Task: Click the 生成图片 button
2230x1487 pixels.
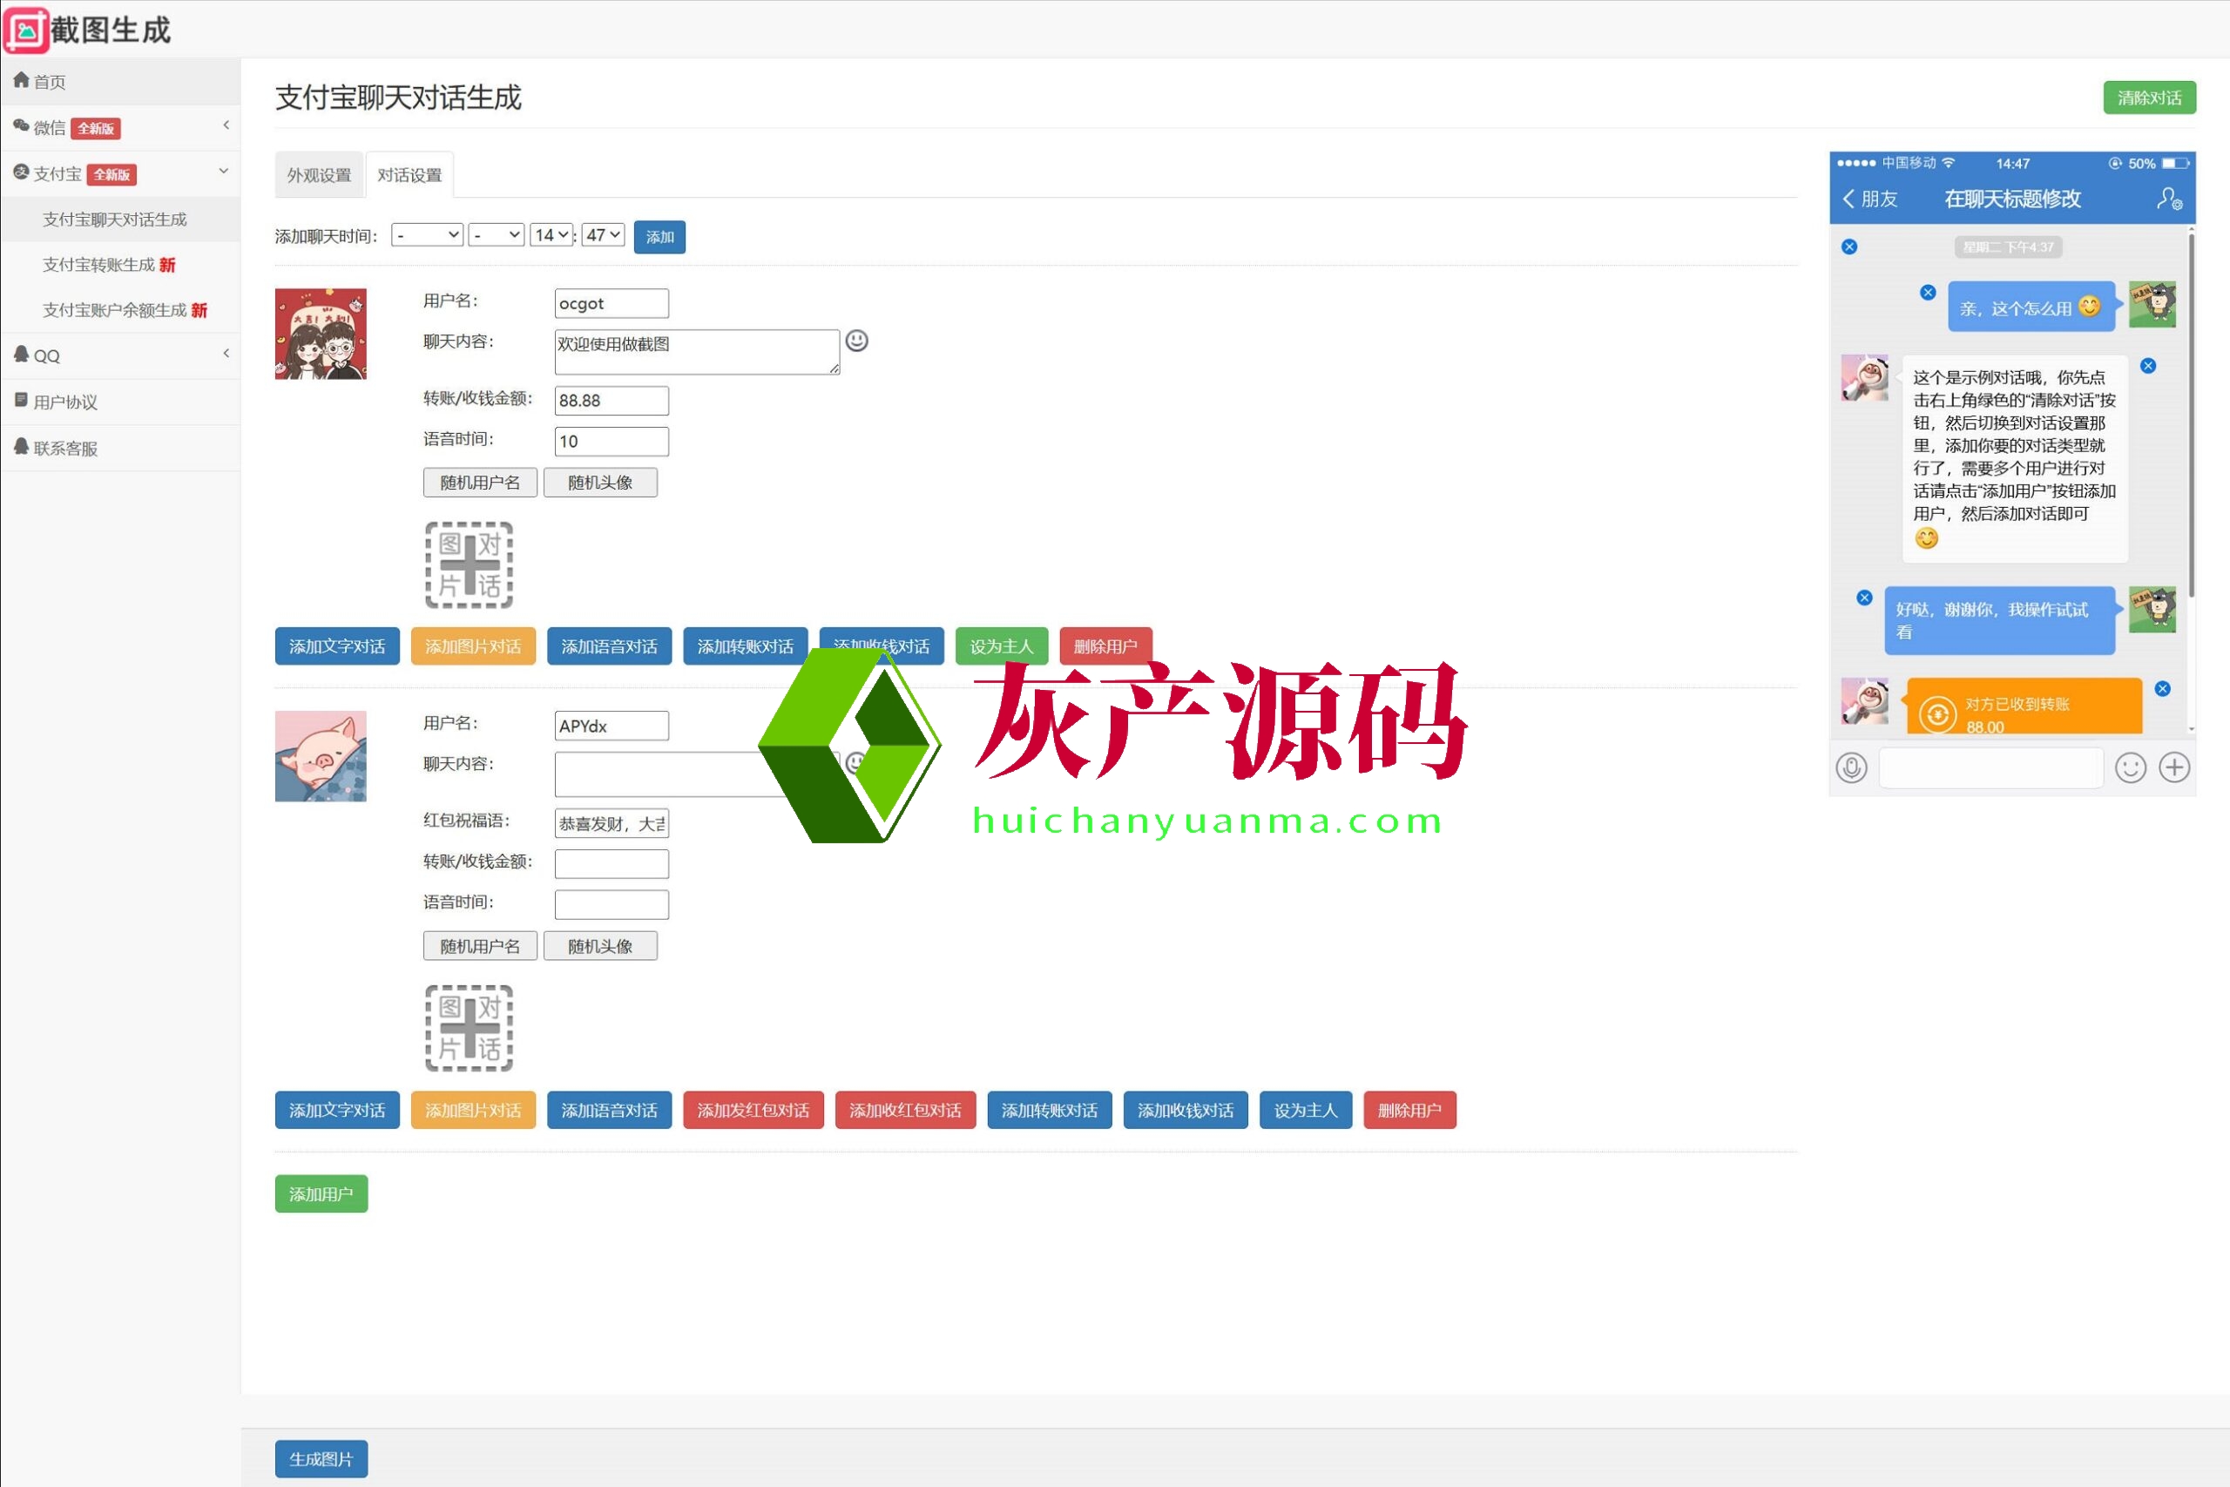Action: coord(321,1458)
